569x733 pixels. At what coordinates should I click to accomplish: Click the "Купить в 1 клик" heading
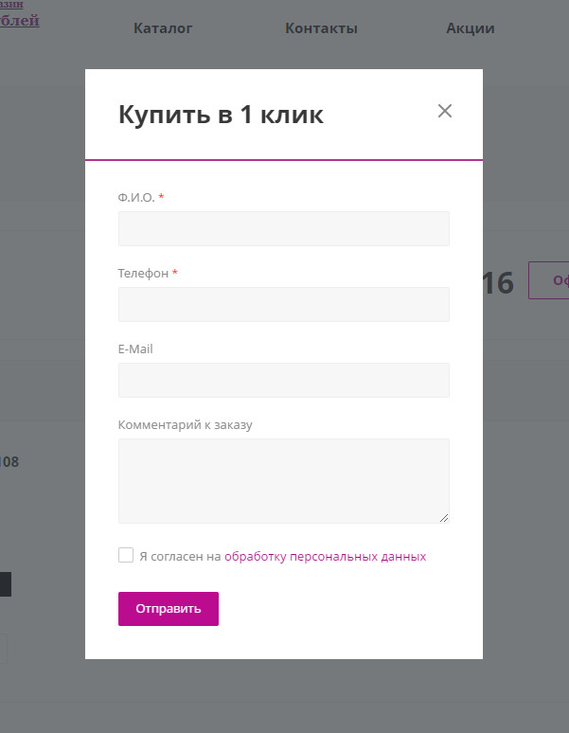pyautogui.click(x=221, y=114)
